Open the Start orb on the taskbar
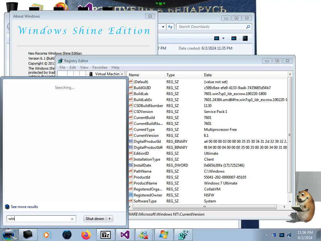 (8, 235)
